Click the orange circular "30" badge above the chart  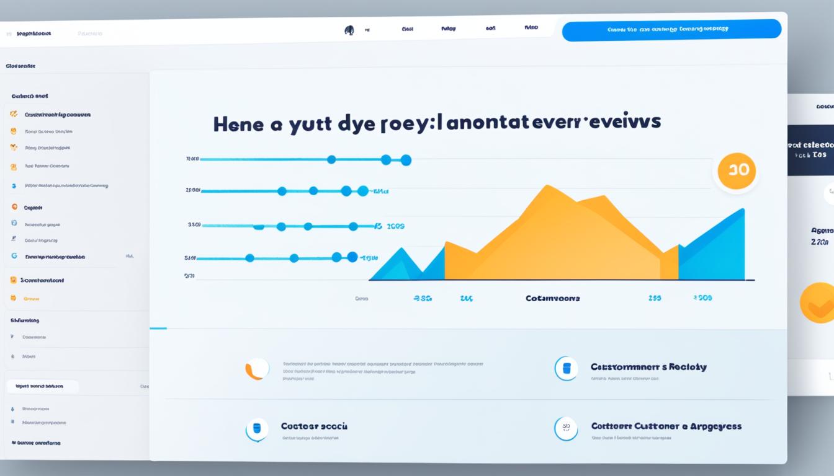click(x=737, y=170)
